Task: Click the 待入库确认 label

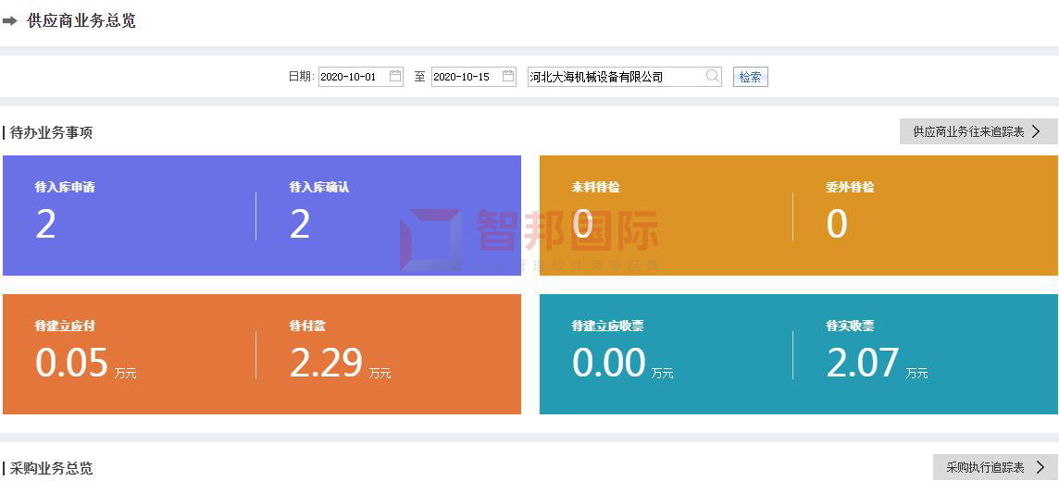Action: pyautogui.click(x=319, y=187)
